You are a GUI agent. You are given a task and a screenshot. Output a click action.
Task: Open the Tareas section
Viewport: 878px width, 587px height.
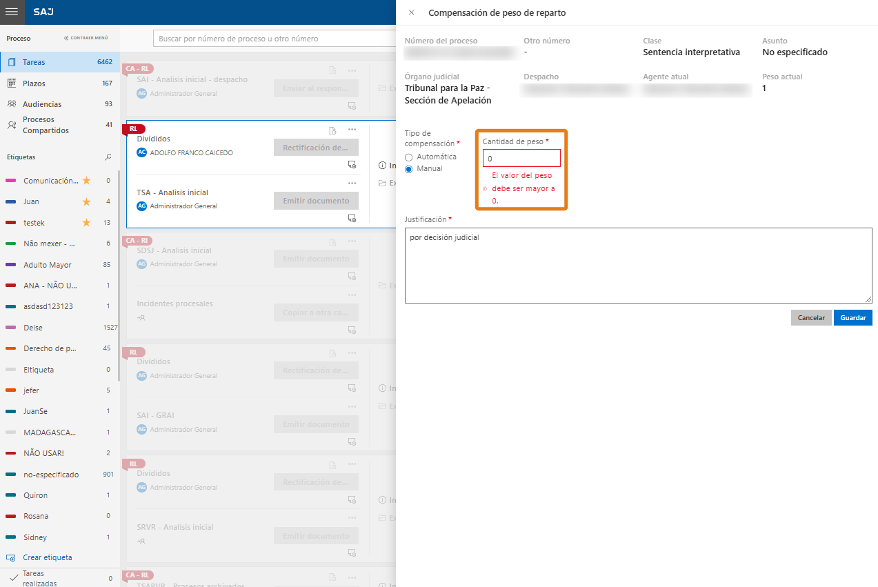click(x=60, y=62)
